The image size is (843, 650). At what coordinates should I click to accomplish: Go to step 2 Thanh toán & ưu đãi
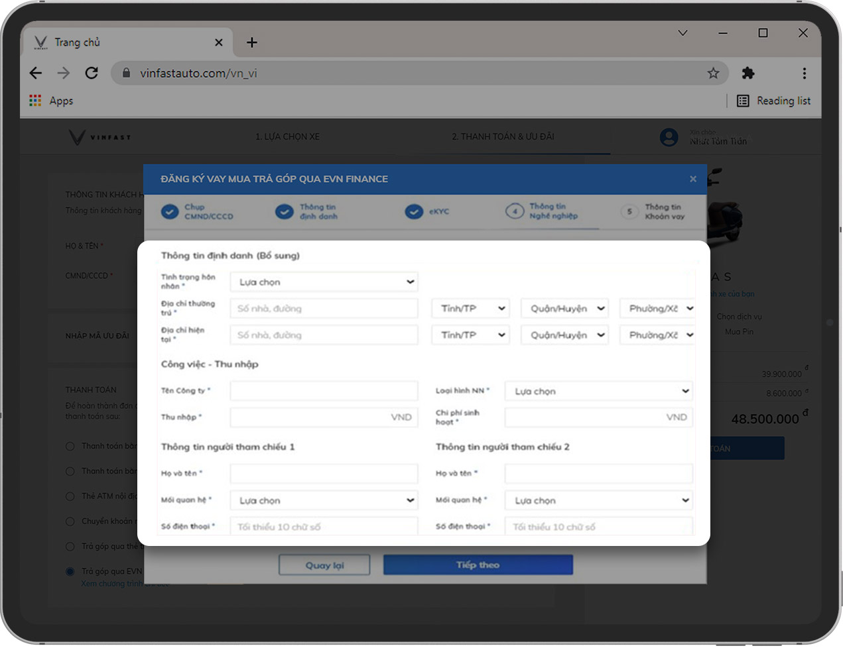coord(503,136)
